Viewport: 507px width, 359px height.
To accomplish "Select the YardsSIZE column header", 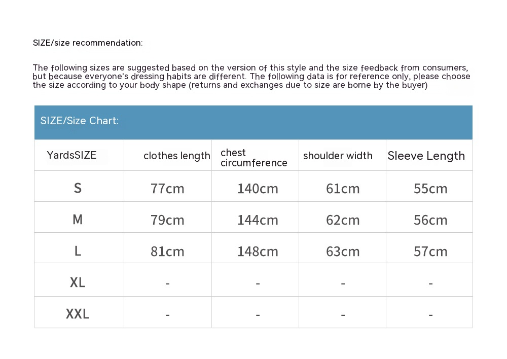I will point(71,155).
